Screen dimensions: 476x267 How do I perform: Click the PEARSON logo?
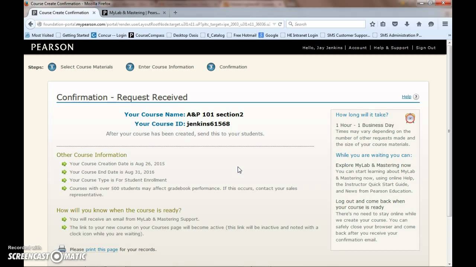pos(52,47)
